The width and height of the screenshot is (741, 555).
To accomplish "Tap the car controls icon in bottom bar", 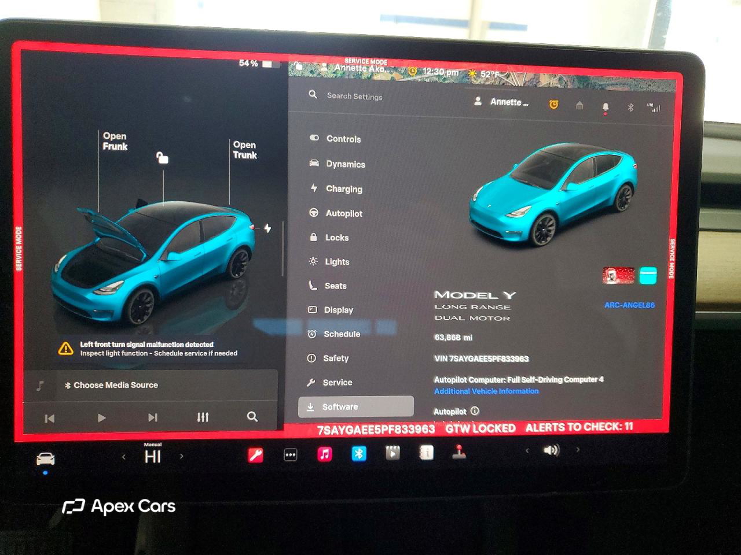I will coord(46,459).
